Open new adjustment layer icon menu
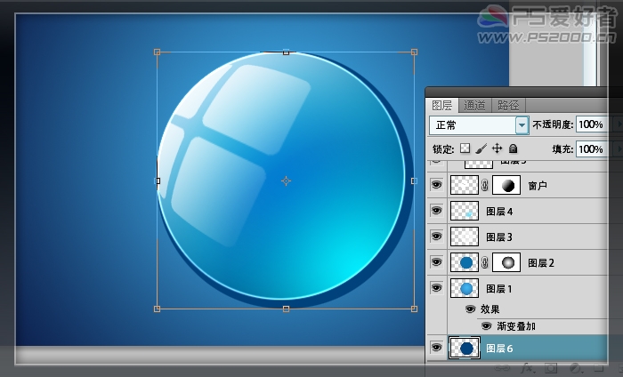The width and height of the screenshot is (623, 377). 575,368
